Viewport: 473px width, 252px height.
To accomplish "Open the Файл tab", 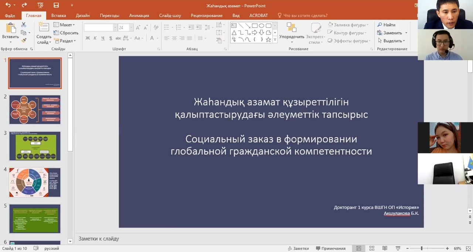I will click(10, 16).
